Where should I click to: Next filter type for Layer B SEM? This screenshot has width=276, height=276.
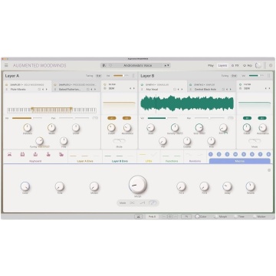269,88
